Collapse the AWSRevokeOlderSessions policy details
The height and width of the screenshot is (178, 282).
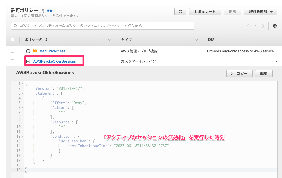pos(28,61)
